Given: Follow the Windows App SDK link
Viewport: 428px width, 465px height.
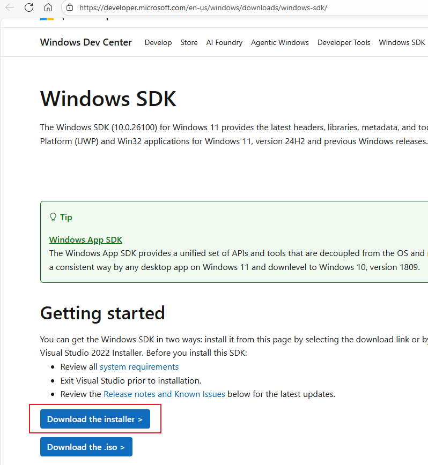Looking at the screenshot, I should point(85,239).
